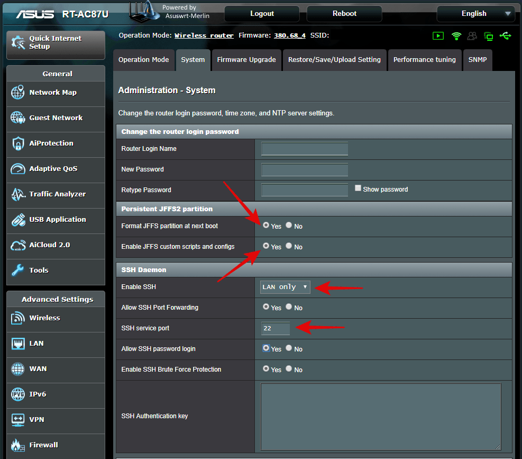Image resolution: width=522 pixels, height=459 pixels.
Task: Open Restore/Save/Upload Setting tab
Action: click(x=334, y=60)
